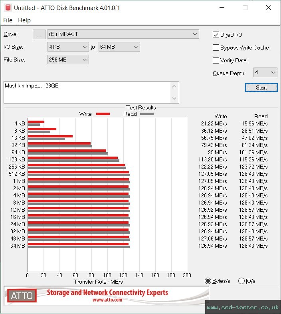Click the ATTO Disk Benchmark app icon
This screenshot has width=281, height=314.
click(8, 8)
